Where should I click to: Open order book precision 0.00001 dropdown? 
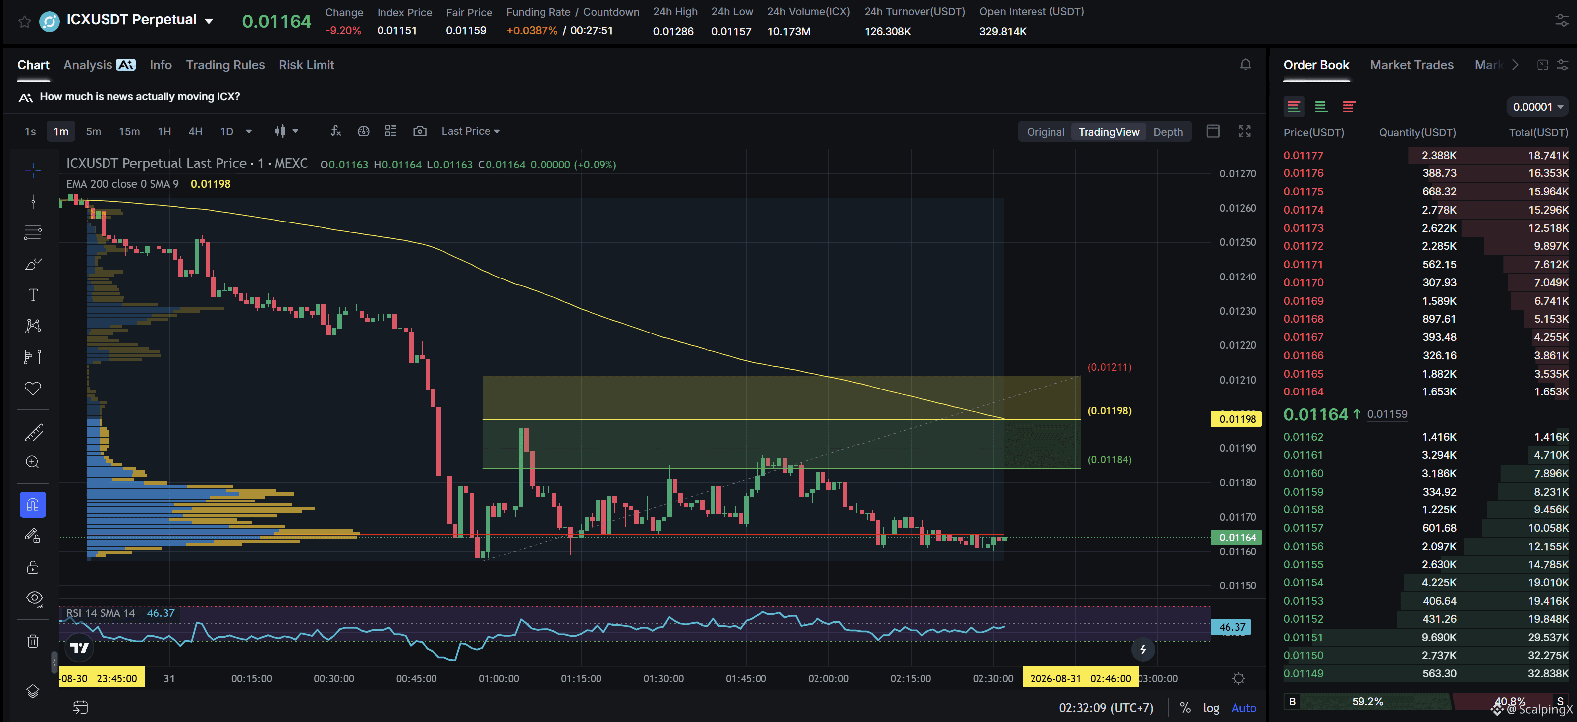[x=1537, y=107]
